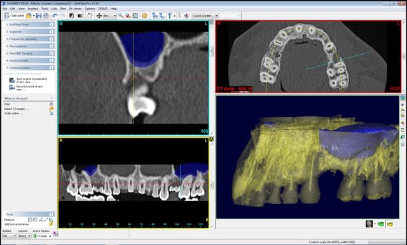The image size is (407, 245).
Task: Click the rotate circular arrow toolbar icon
Action: [x=90, y=16]
